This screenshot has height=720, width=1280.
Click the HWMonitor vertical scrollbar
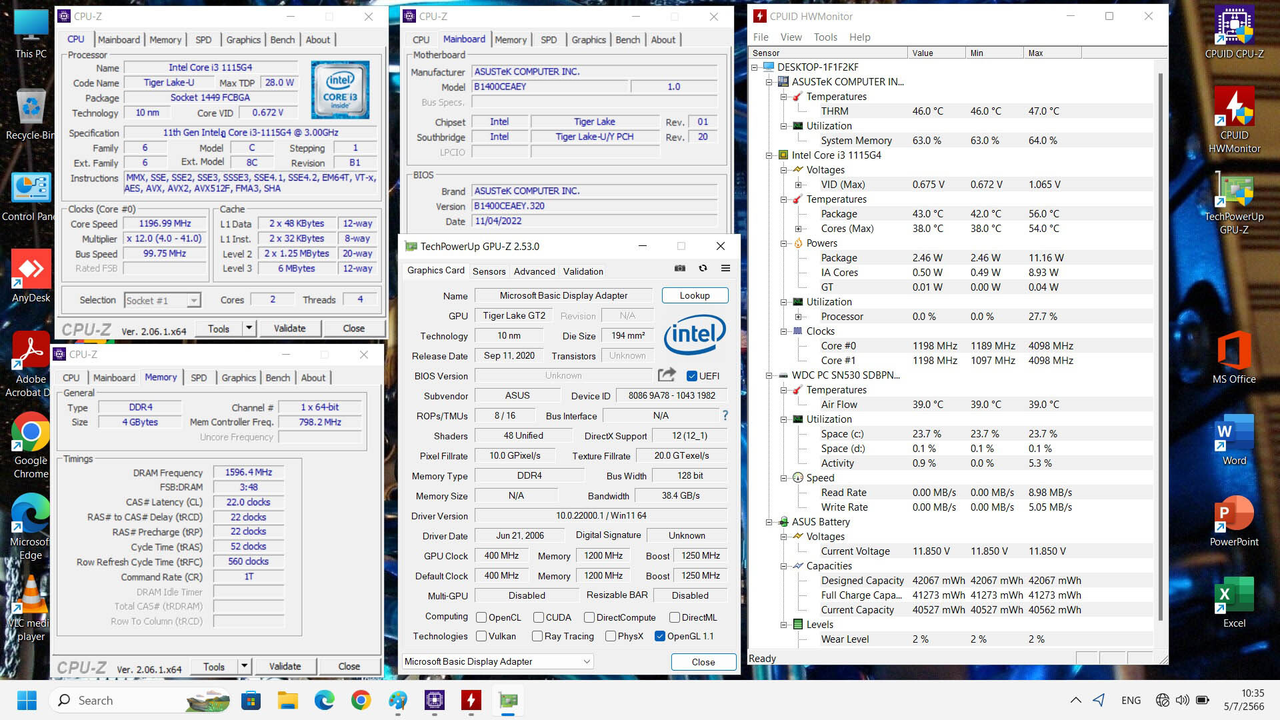click(1161, 347)
